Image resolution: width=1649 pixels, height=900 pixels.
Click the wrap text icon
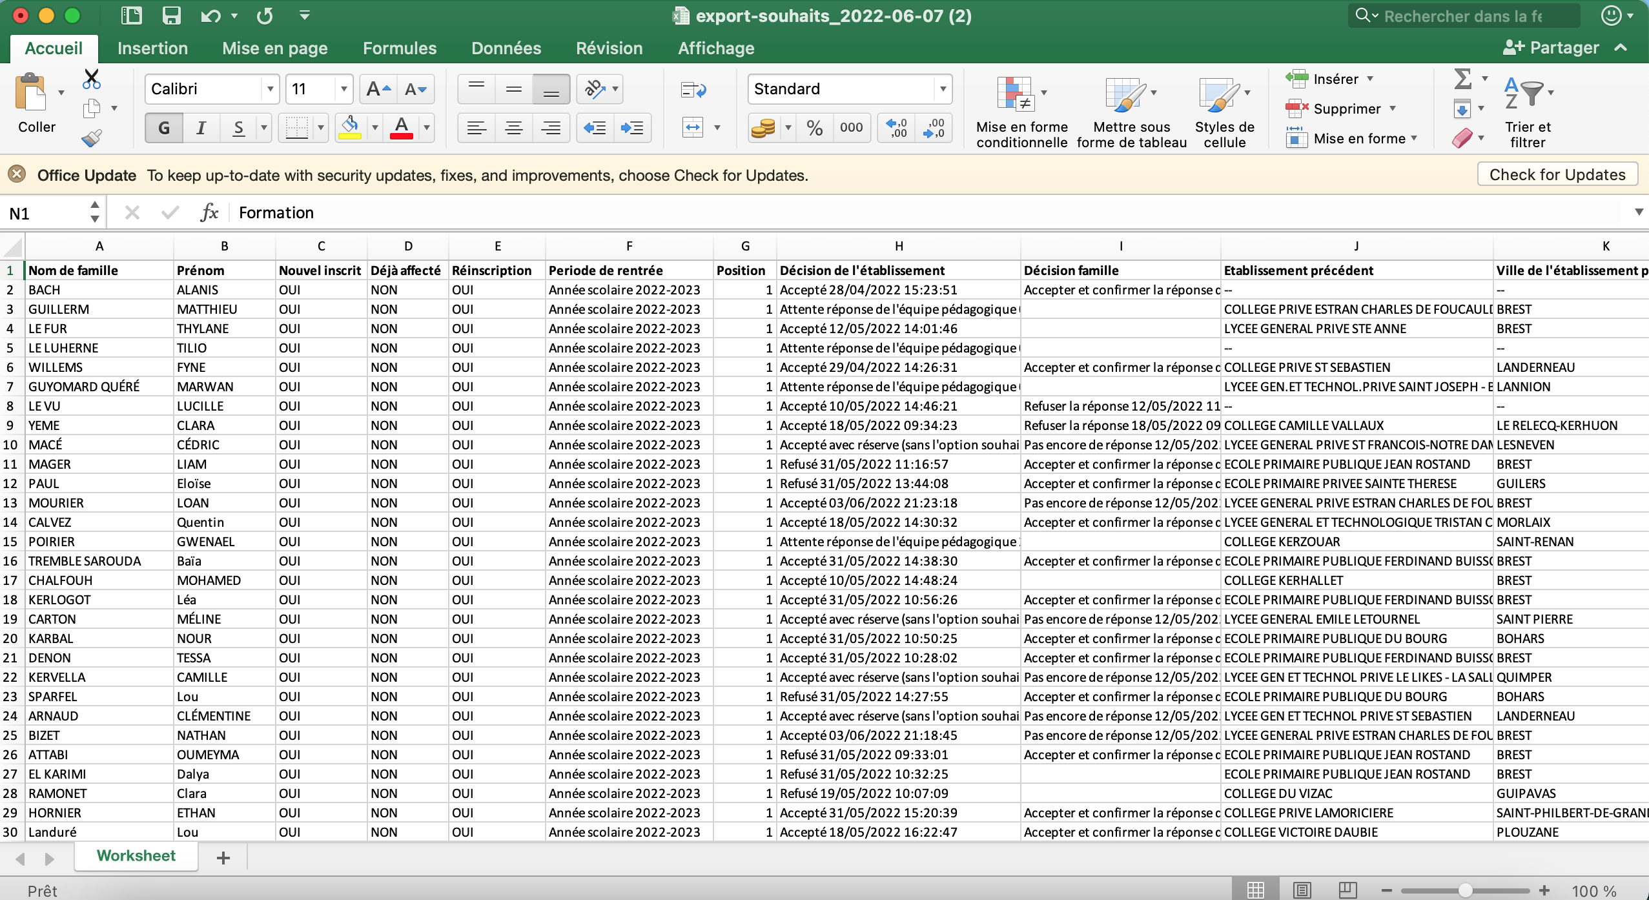(x=693, y=90)
